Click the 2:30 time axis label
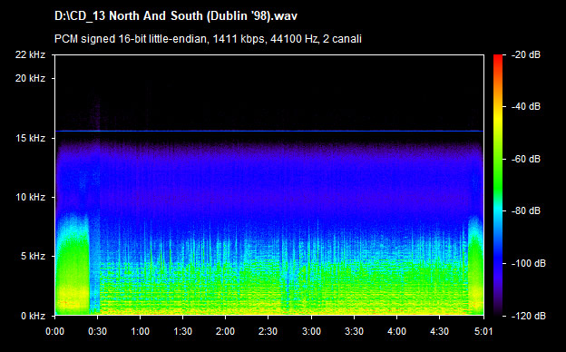566x352 pixels. [268, 331]
